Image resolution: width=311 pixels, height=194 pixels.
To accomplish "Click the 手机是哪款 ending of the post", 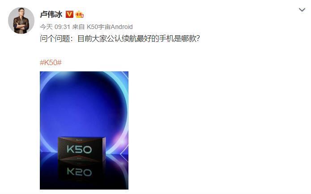I will pos(179,38).
